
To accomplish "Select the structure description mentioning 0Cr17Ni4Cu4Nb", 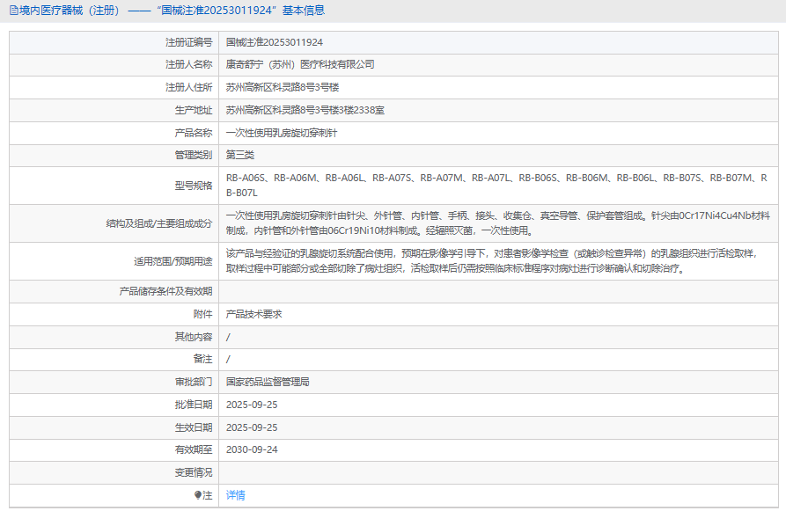I will 498,223.
